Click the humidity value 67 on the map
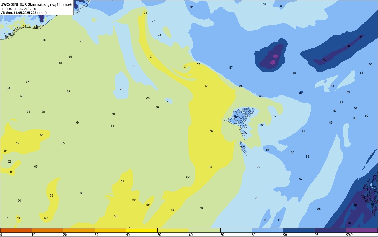Image resolution: width=378 pixels, height=237 pixels. [x=27, y=82]
